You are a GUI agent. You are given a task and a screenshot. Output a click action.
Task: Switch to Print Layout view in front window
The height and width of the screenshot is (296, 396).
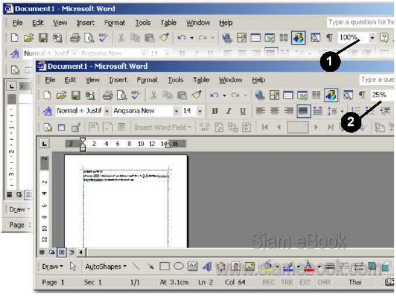click(x=62, y=252)
